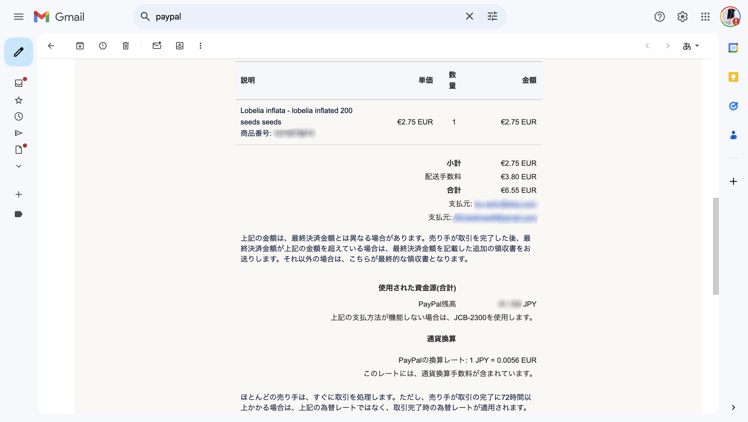This screenshot has width=748, height=422.
Task: Delete this email via the trash icon
Action: coord(125,45)
